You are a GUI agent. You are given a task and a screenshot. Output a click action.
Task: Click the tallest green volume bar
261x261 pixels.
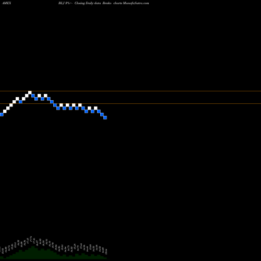click(33, 253)
